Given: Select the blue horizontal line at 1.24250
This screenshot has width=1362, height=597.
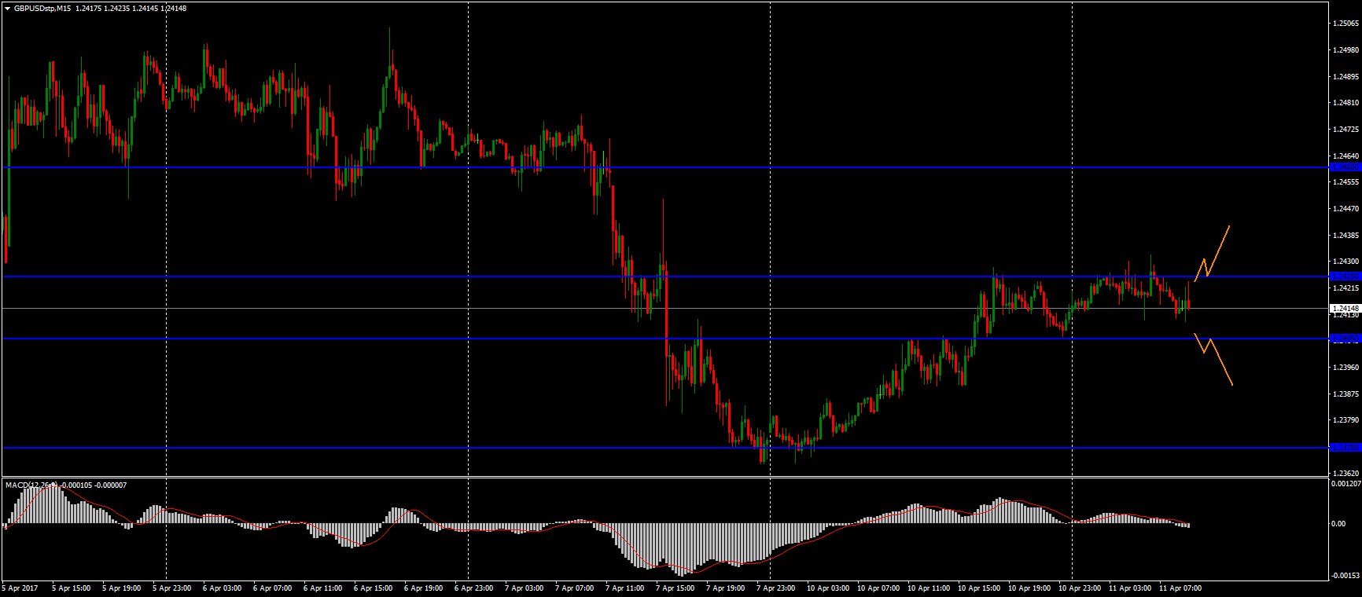Looking at the screenshot, I should [664, 277].
